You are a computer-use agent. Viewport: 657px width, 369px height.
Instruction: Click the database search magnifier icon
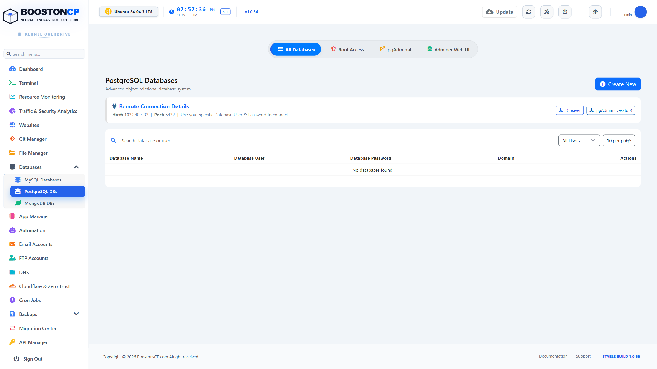pyautogui.click(x=113, y=140)
